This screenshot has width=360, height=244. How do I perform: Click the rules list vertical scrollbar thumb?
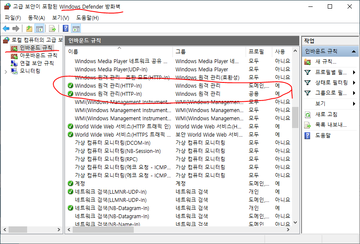[295, 117]
